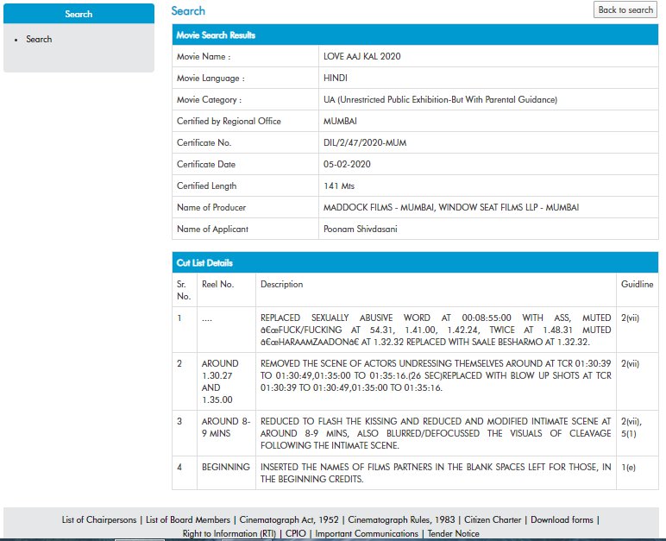Select the INSERTED THE NAMES OF FILMS description

(x=436, y=473)
